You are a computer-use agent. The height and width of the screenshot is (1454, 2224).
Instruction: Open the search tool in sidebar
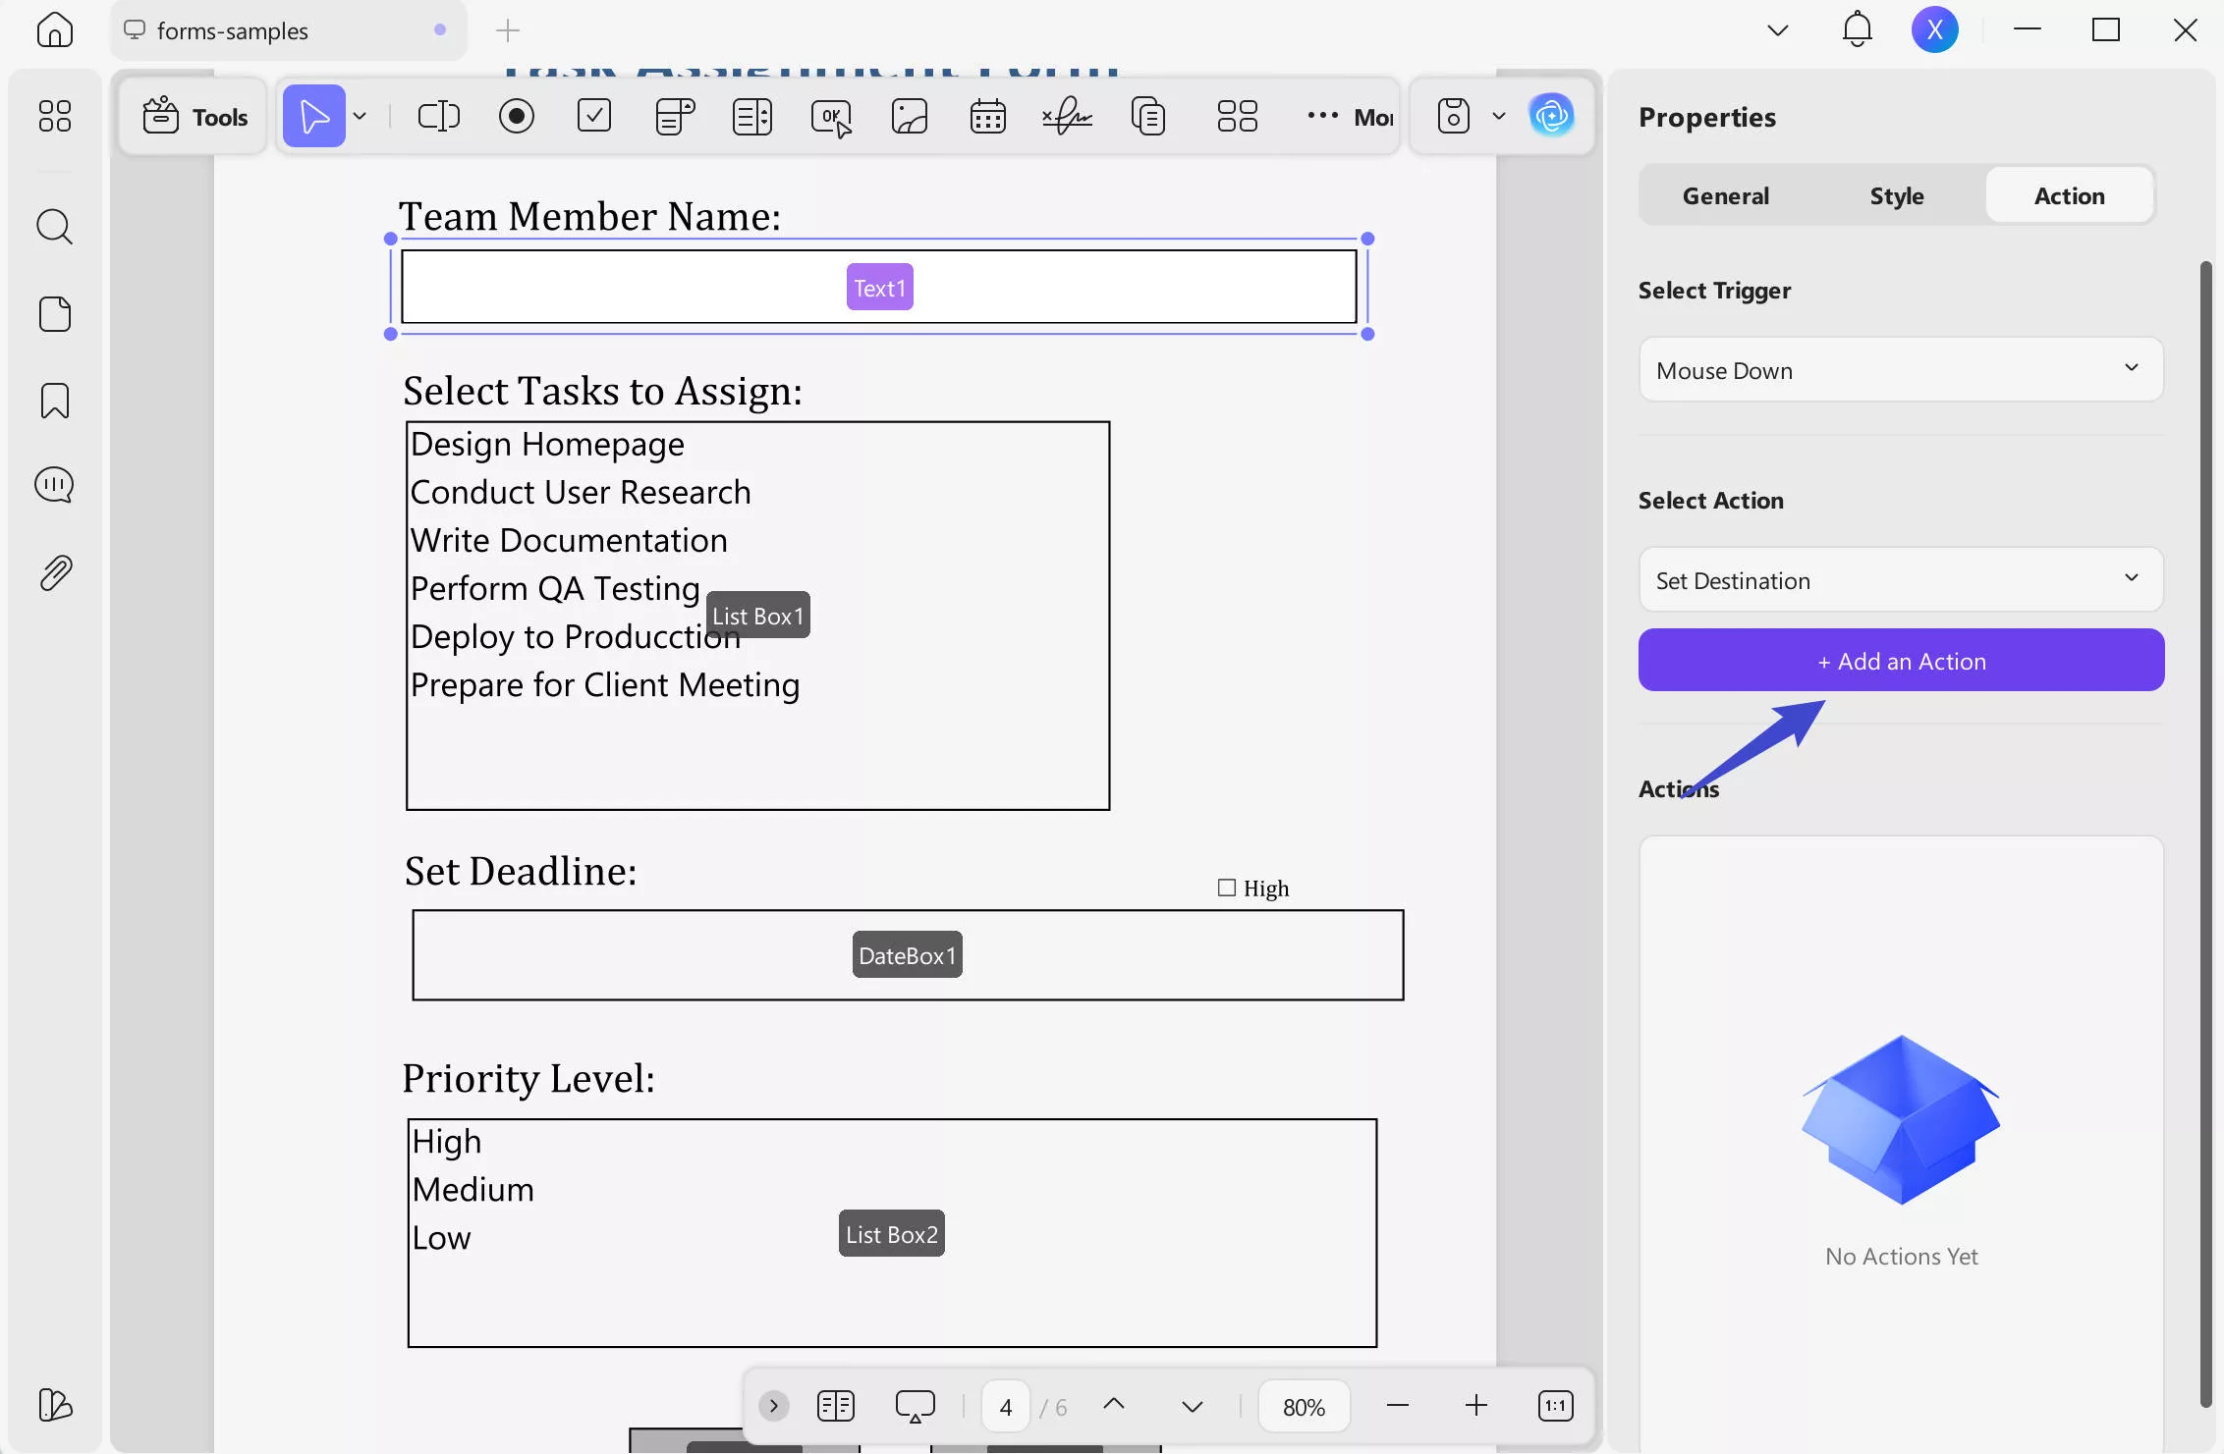click(x=55, y=227)
